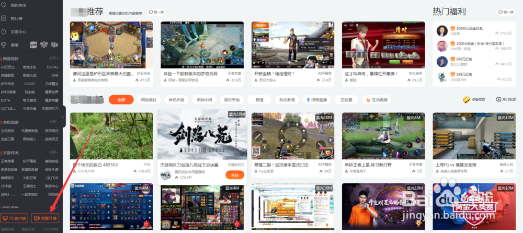Select the 单机热游 category tab
The height and width of the screenshot is (233, 523).
pos(176,100)
